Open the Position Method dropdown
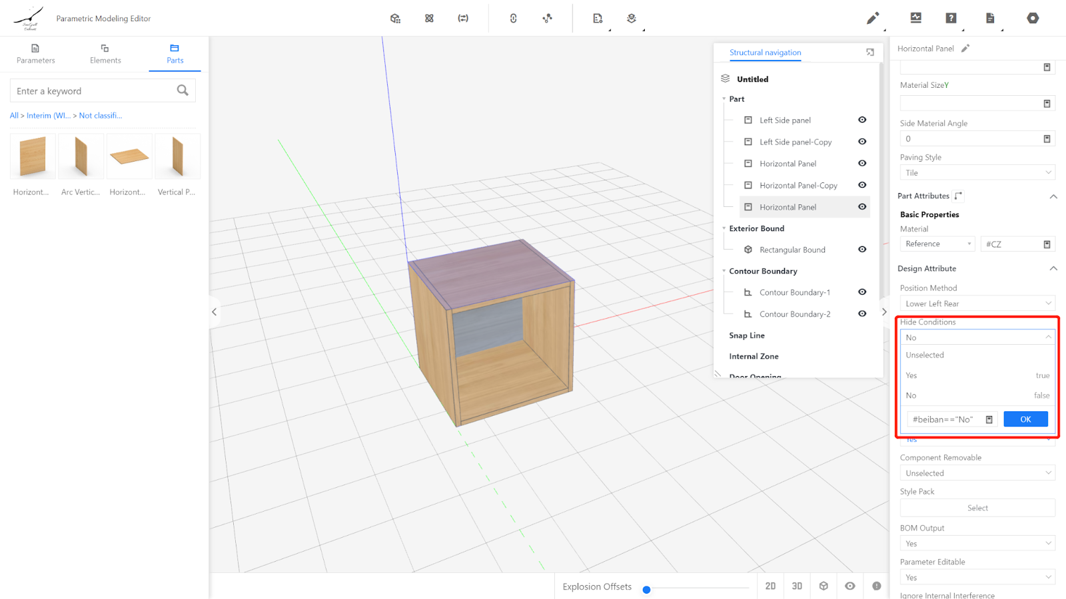 click(x=977, y=304)
